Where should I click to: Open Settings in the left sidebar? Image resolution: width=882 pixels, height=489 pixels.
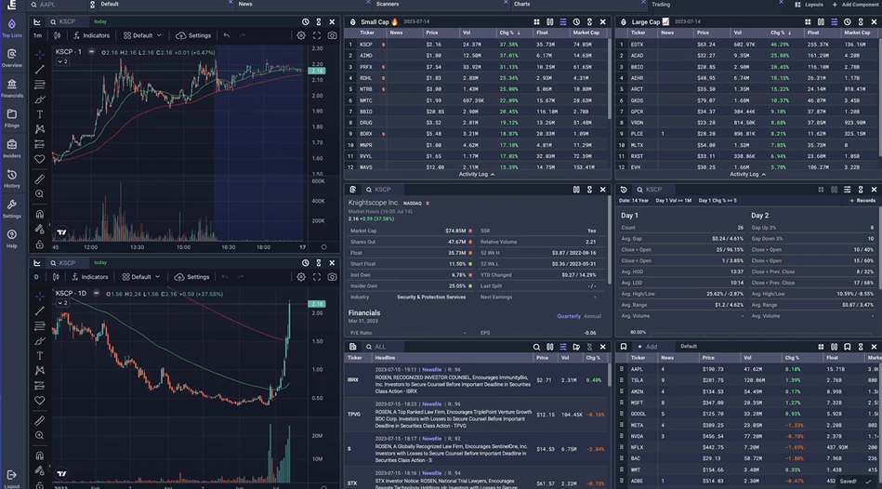pos(12,209)
